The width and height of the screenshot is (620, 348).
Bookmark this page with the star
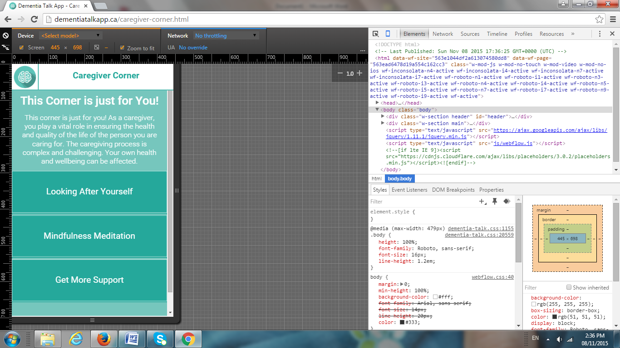600,19
